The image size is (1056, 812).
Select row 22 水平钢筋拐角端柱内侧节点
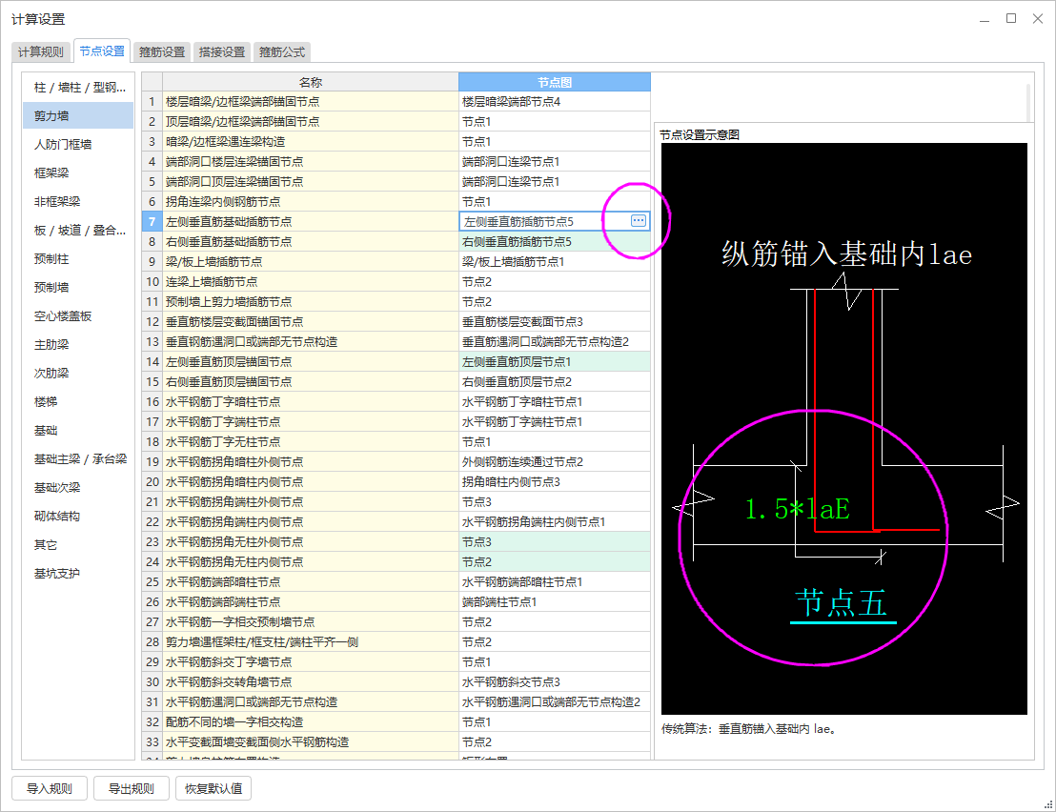(x=311, y=522)
